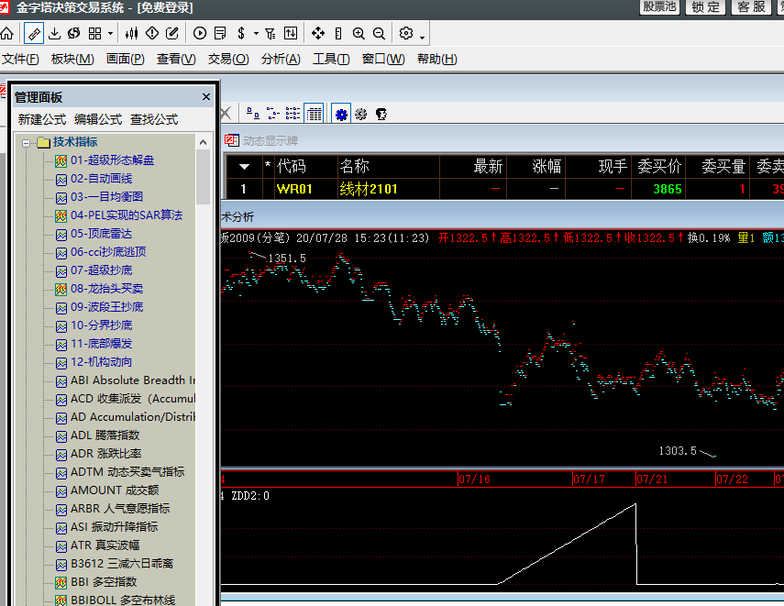This screenshot has width=784, height=606.
Task: Toggle the large icons view button
Action: pyautogui.click(x=252, y=114)
